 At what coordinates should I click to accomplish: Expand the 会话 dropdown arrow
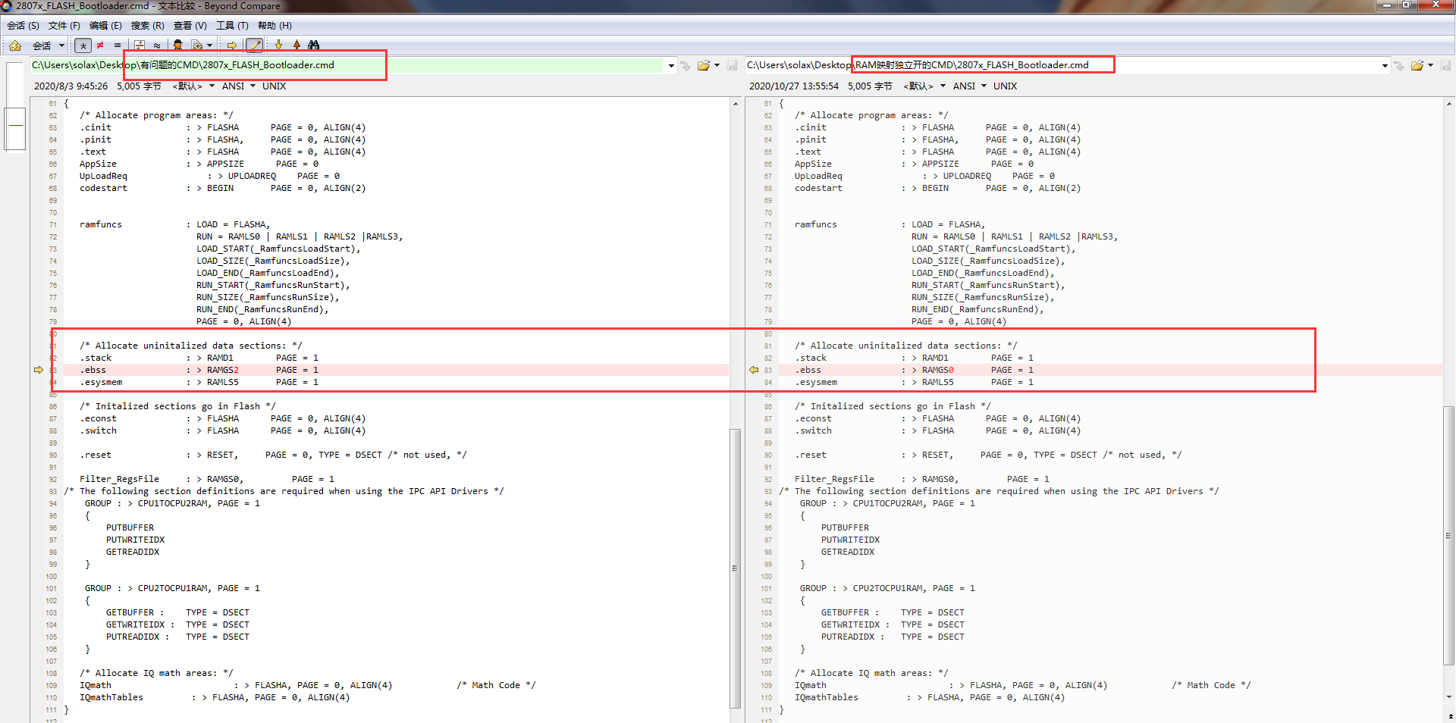click(61, 45)
